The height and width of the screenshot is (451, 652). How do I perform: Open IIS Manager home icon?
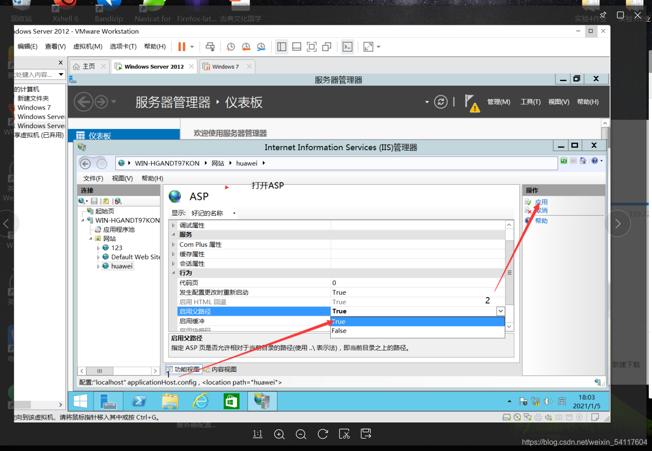(583, 161)
